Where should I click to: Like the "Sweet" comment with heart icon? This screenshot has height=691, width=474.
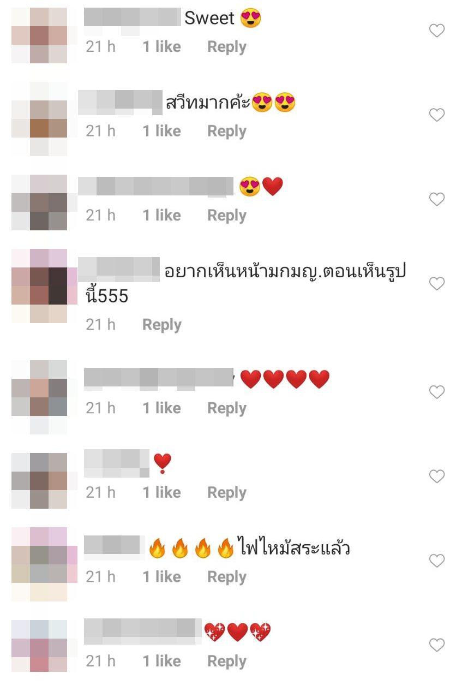[437, 31]
